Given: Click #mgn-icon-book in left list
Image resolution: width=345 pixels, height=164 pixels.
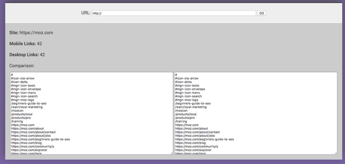Looking at the screenshot, I should tap(23, 85).
